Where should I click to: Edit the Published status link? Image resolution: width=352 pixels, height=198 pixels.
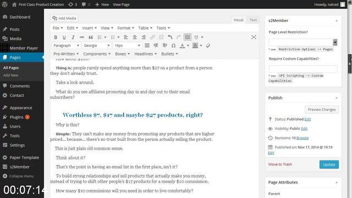click(x=307, y=119)
